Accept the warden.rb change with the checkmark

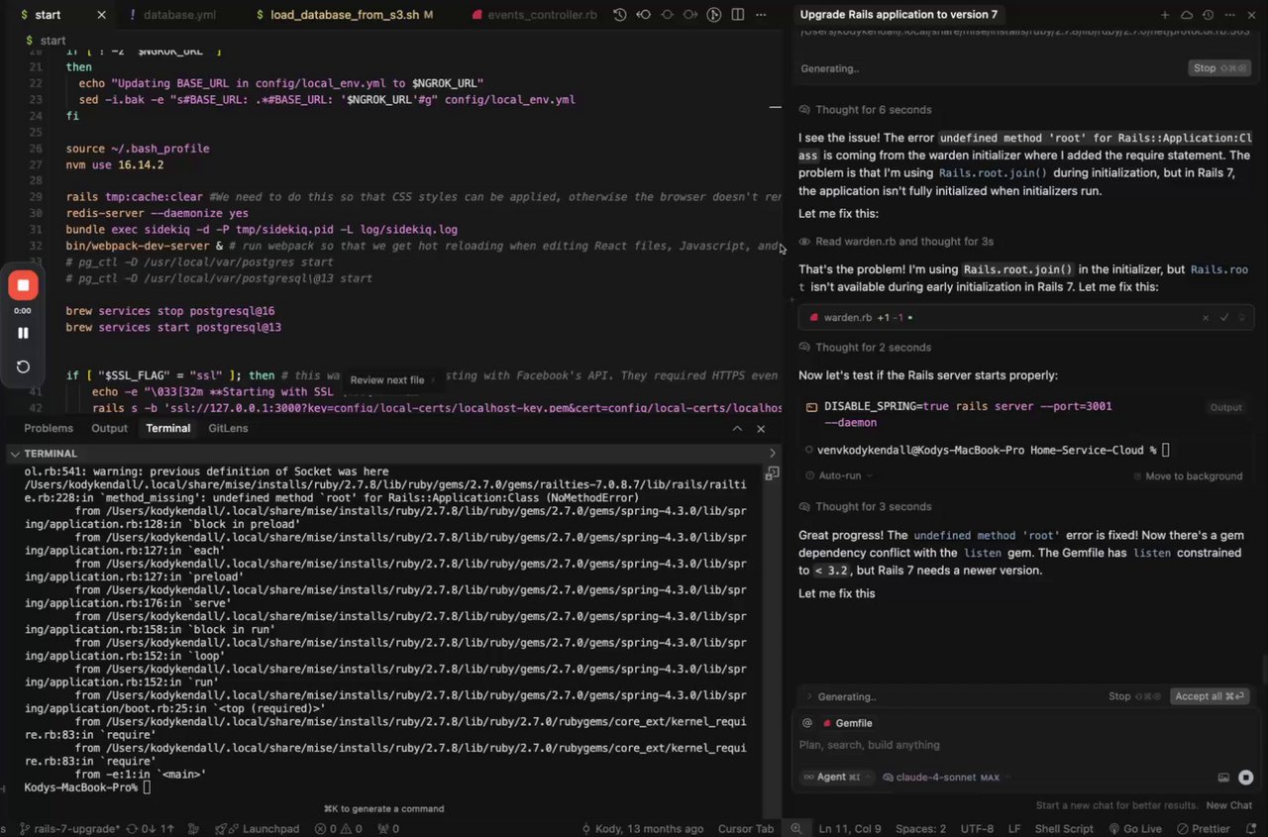(1224, 318)
